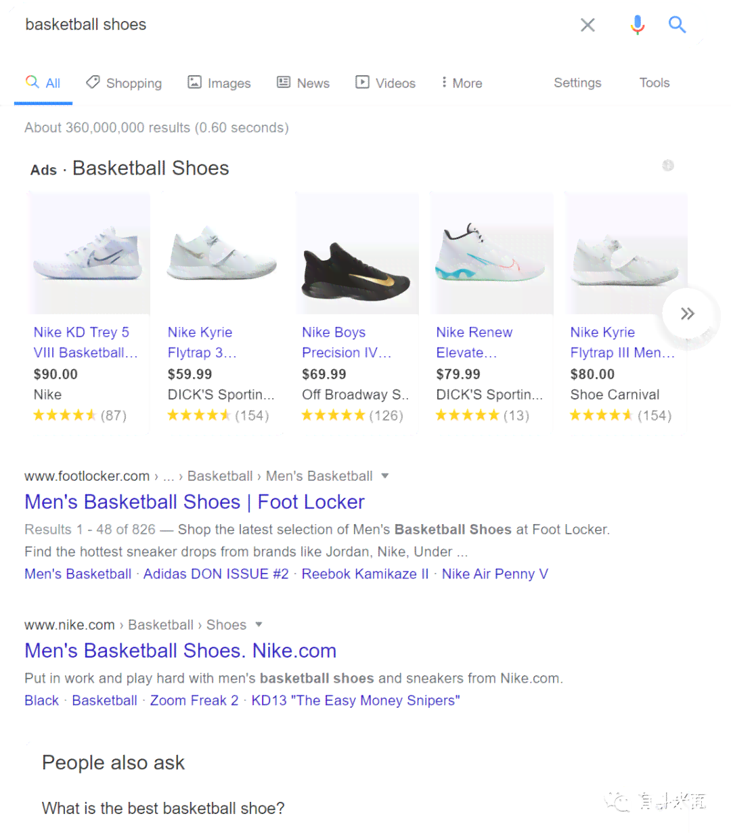Clear the search box with the X icon
This screenshot has height=833, width=731.
tap(588, 25)
